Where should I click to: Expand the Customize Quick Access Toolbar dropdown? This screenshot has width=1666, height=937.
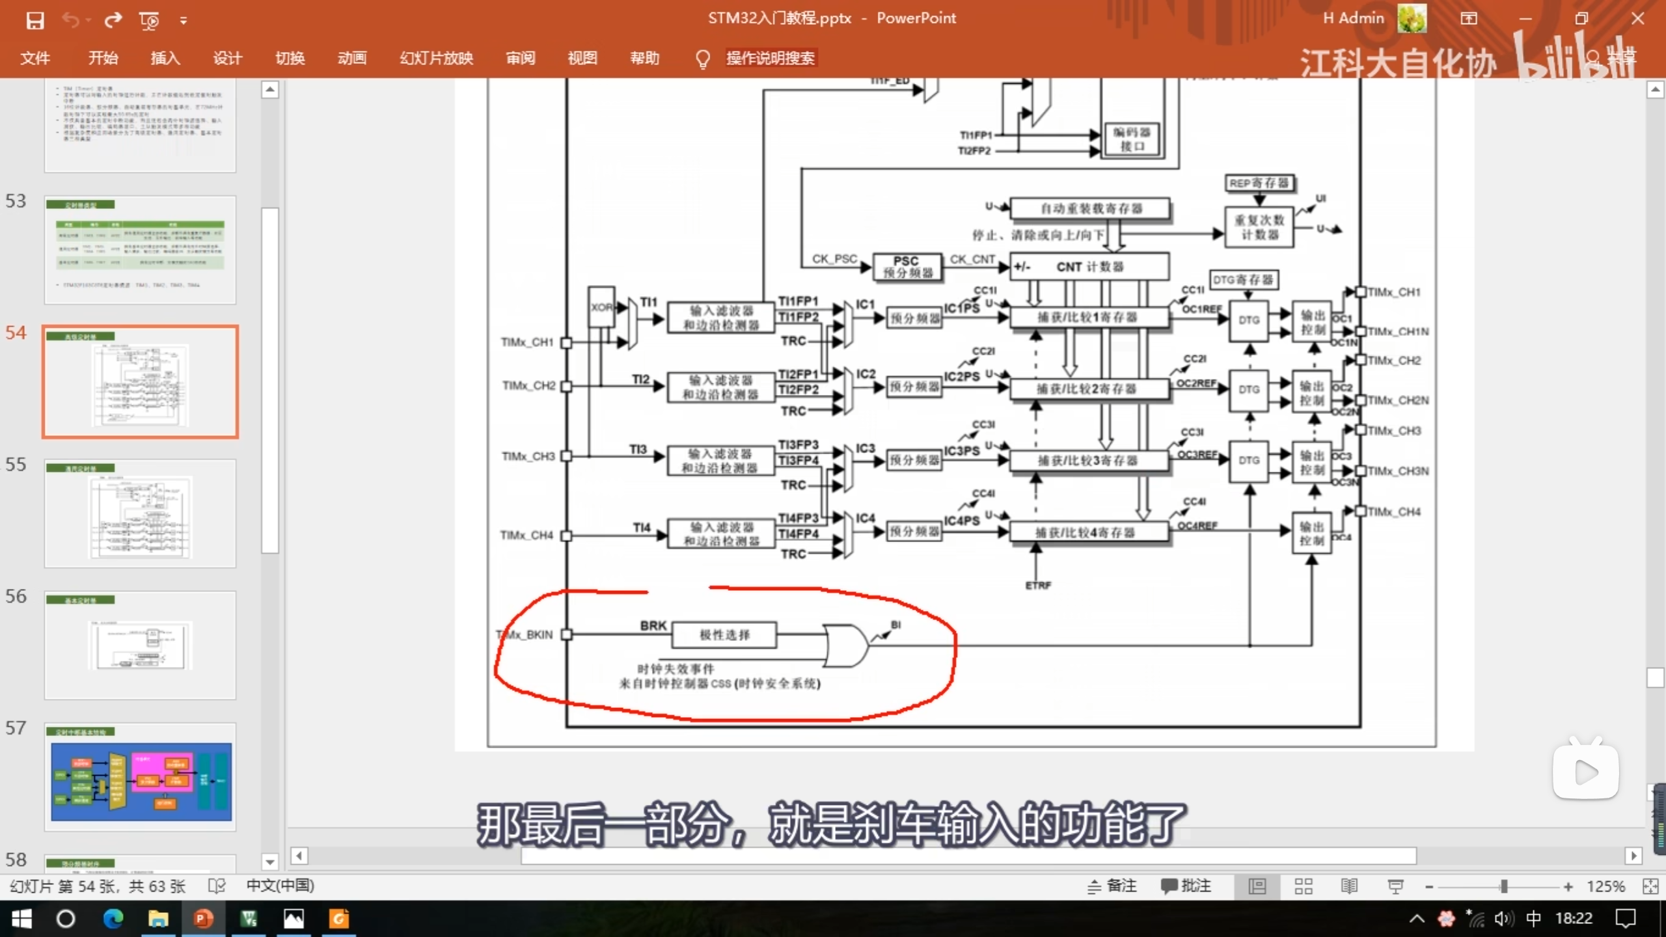click(x=184, y=21)
